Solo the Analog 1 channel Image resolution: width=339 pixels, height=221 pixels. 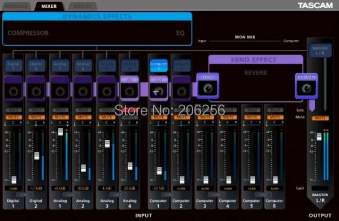point(60,110)
